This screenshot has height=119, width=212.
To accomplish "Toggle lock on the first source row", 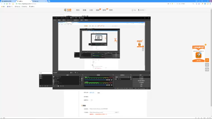I will [82, 77].
